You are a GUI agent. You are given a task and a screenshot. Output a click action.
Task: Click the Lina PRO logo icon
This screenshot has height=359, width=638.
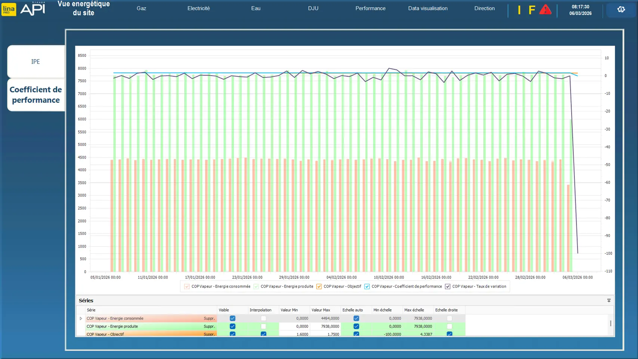[x=9, y=9]
